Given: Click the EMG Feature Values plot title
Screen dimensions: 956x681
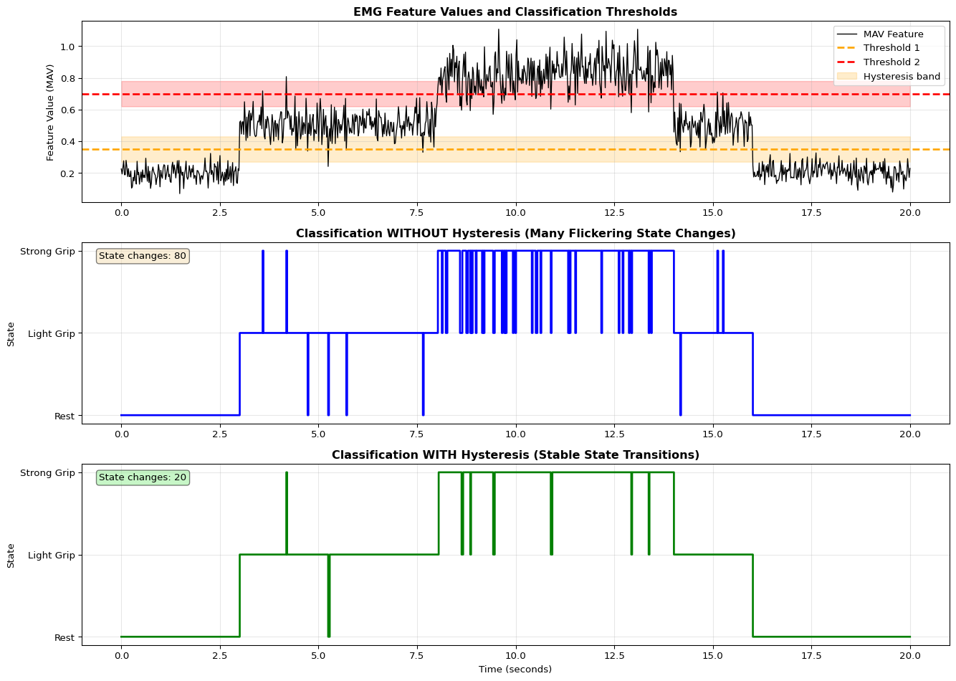Looking at the screenshot, I should [x=515, y=11].
